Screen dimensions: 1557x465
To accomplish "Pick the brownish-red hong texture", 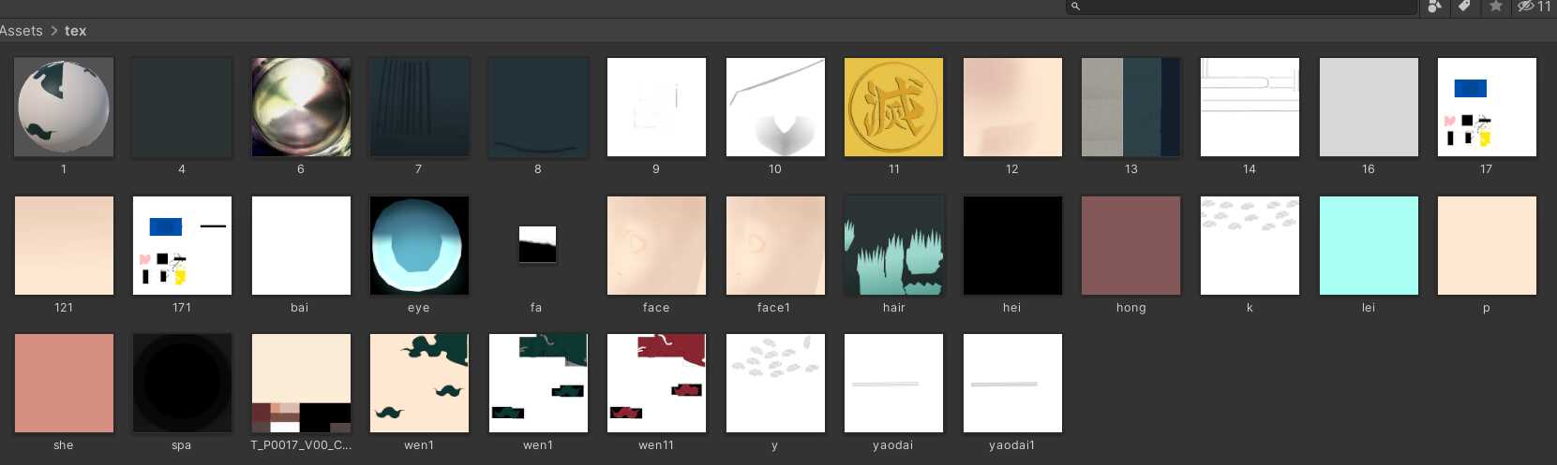I will point(1130,245).
